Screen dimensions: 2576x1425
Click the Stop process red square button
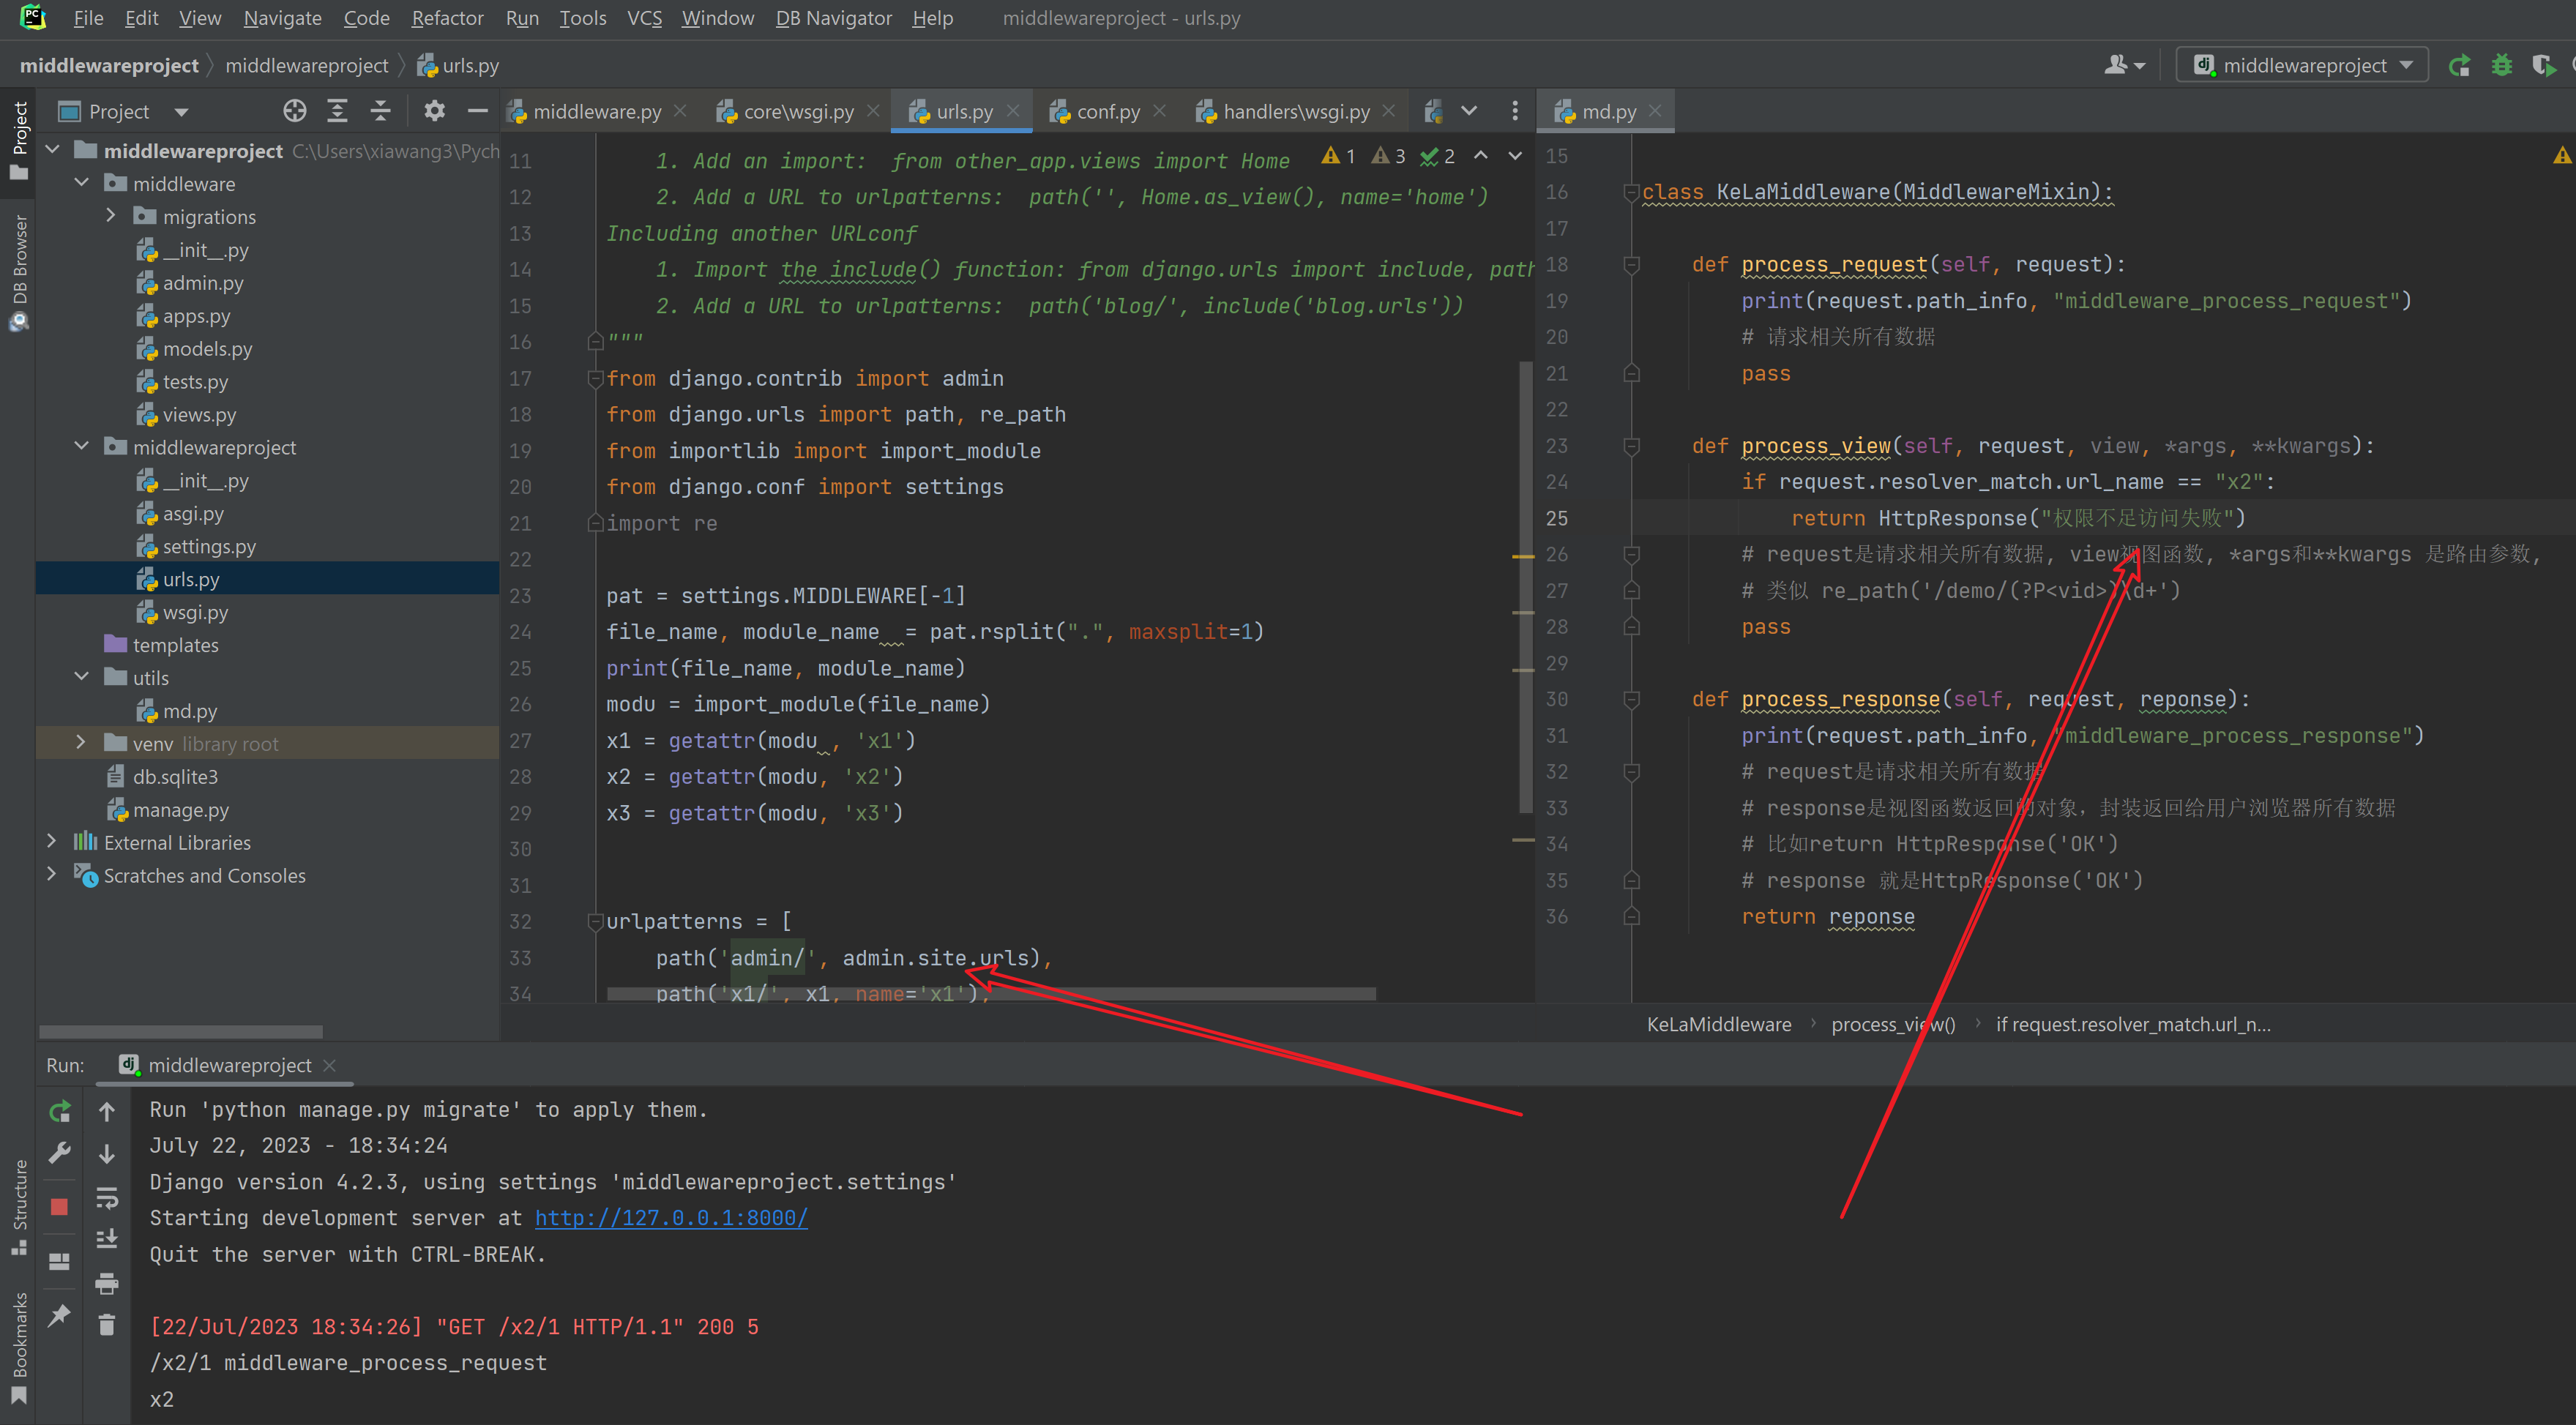[x=59, y=1207]
